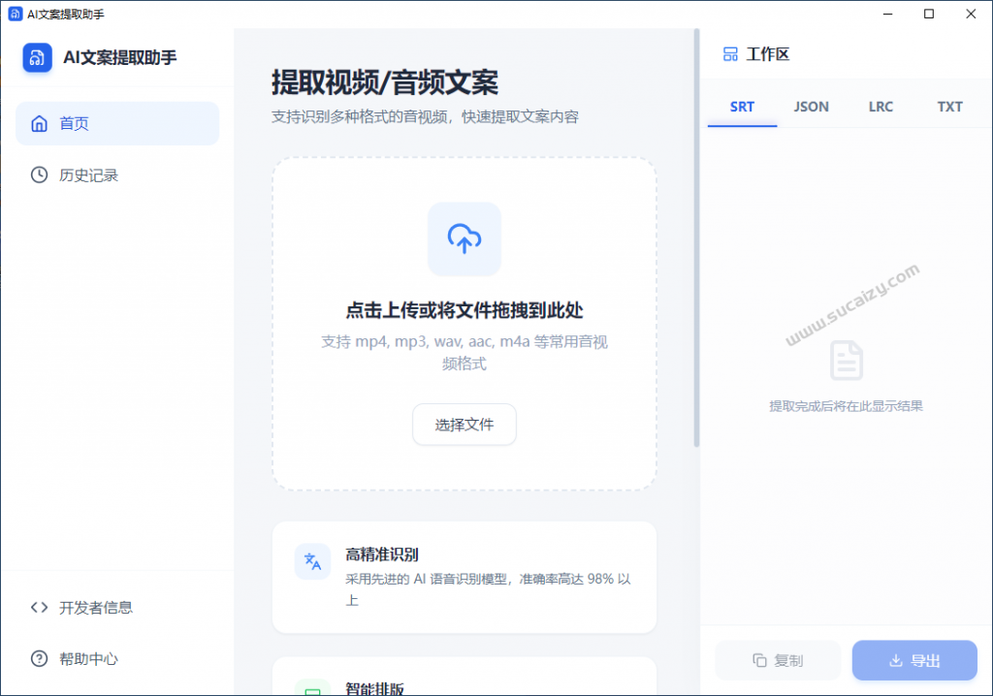Maximize the AI文案提取助手 window
993x696 pixels.
pos(929,14)
